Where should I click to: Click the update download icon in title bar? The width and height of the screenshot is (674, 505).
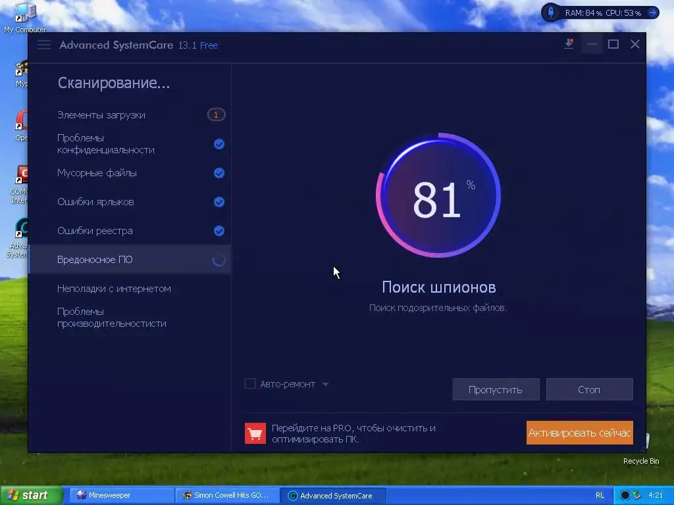click(569, 44)
